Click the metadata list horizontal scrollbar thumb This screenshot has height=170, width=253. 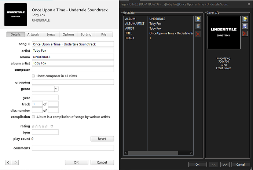(153, 153)
